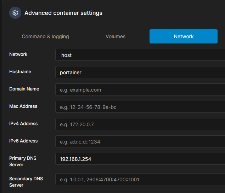
Task: Click the Mac Address label
Action: click(x=23, y=106)
